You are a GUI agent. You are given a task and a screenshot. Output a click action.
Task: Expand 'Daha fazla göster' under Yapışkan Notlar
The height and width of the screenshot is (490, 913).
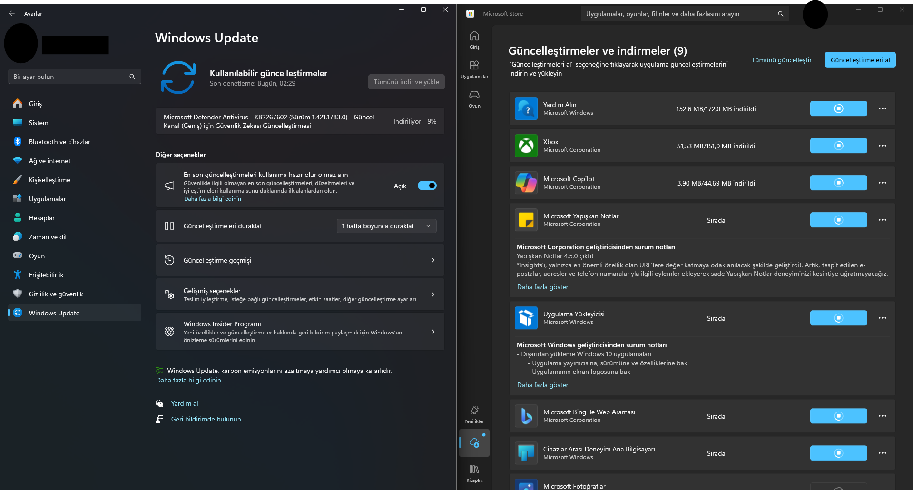click(542, 287)
